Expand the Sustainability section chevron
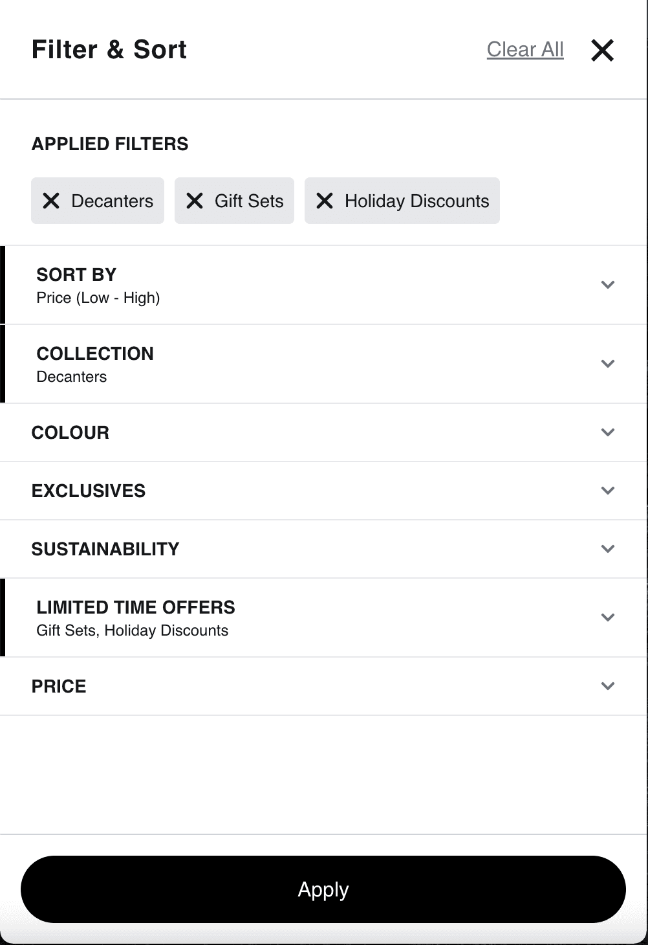 pyautogui.click(x=608, y=549)
